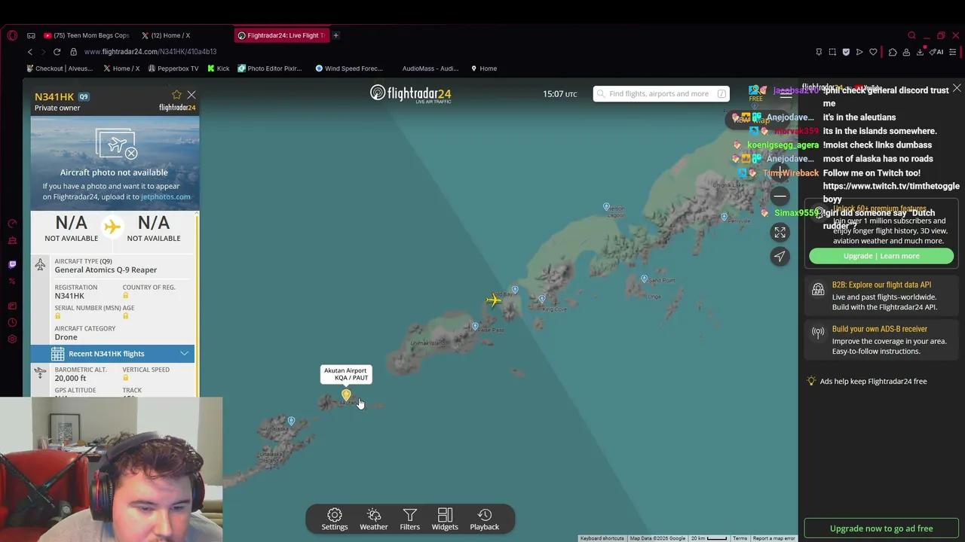The width and height of the screenshot is (965, 542).
Task: Click Upgrade now to go ad free
Action: coord(881,528)
